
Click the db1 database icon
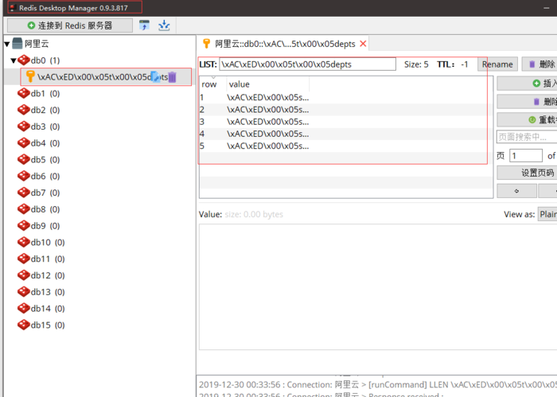coord(24,93)
